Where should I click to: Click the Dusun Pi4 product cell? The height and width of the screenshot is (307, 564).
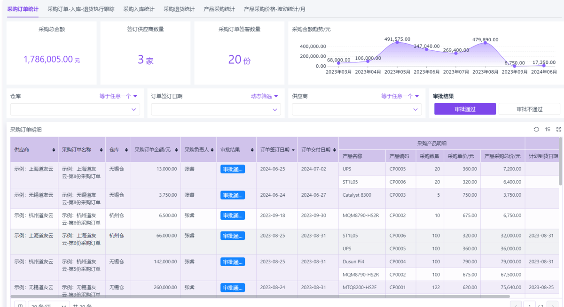362,261
